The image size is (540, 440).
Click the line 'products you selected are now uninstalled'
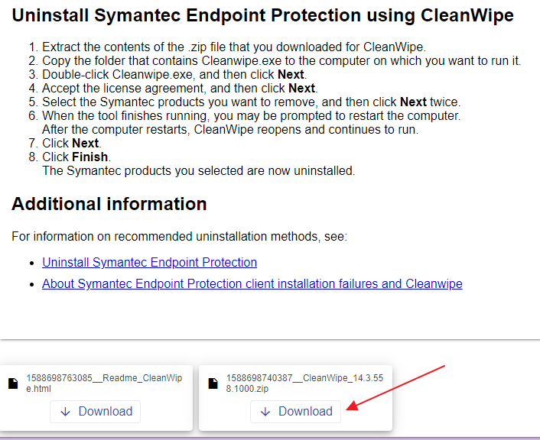click(198, 170)
